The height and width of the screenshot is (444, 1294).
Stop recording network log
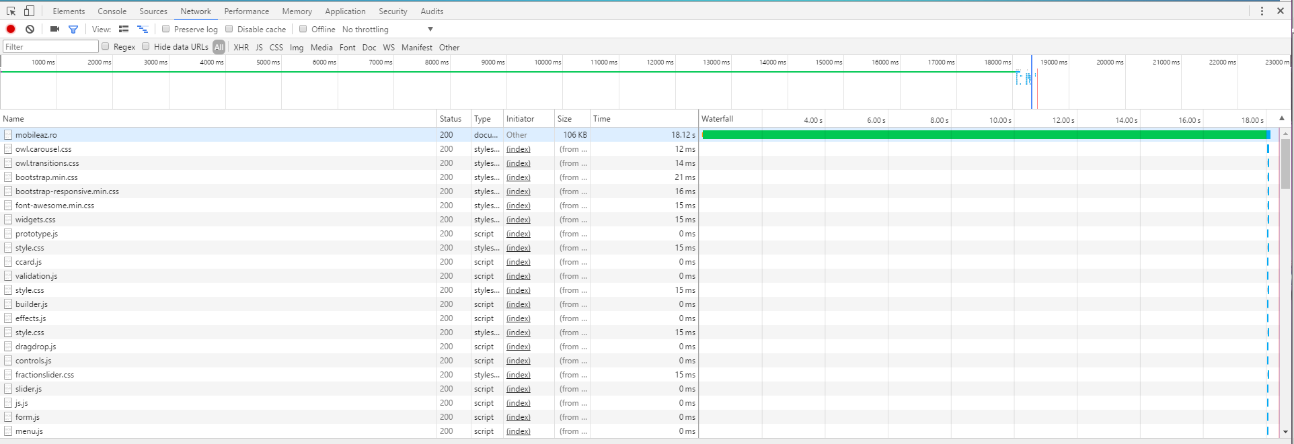[x=11, y=29]
